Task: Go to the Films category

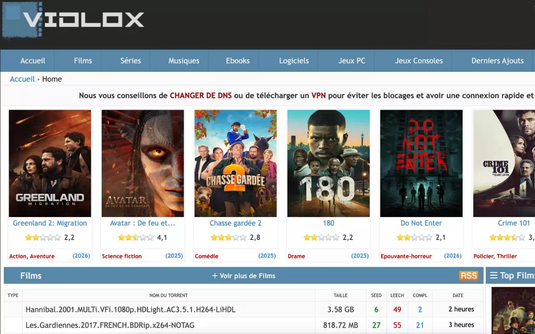Action: click(83, 61)
